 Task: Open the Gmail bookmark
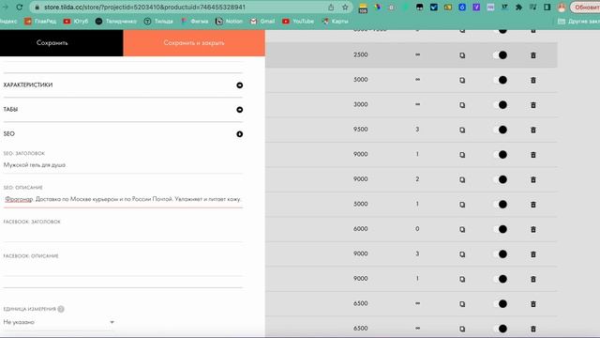tap(262, 21)
